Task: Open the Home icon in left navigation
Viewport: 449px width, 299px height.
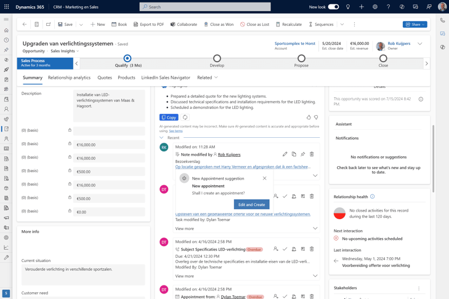Action: [x=6, y=30]
